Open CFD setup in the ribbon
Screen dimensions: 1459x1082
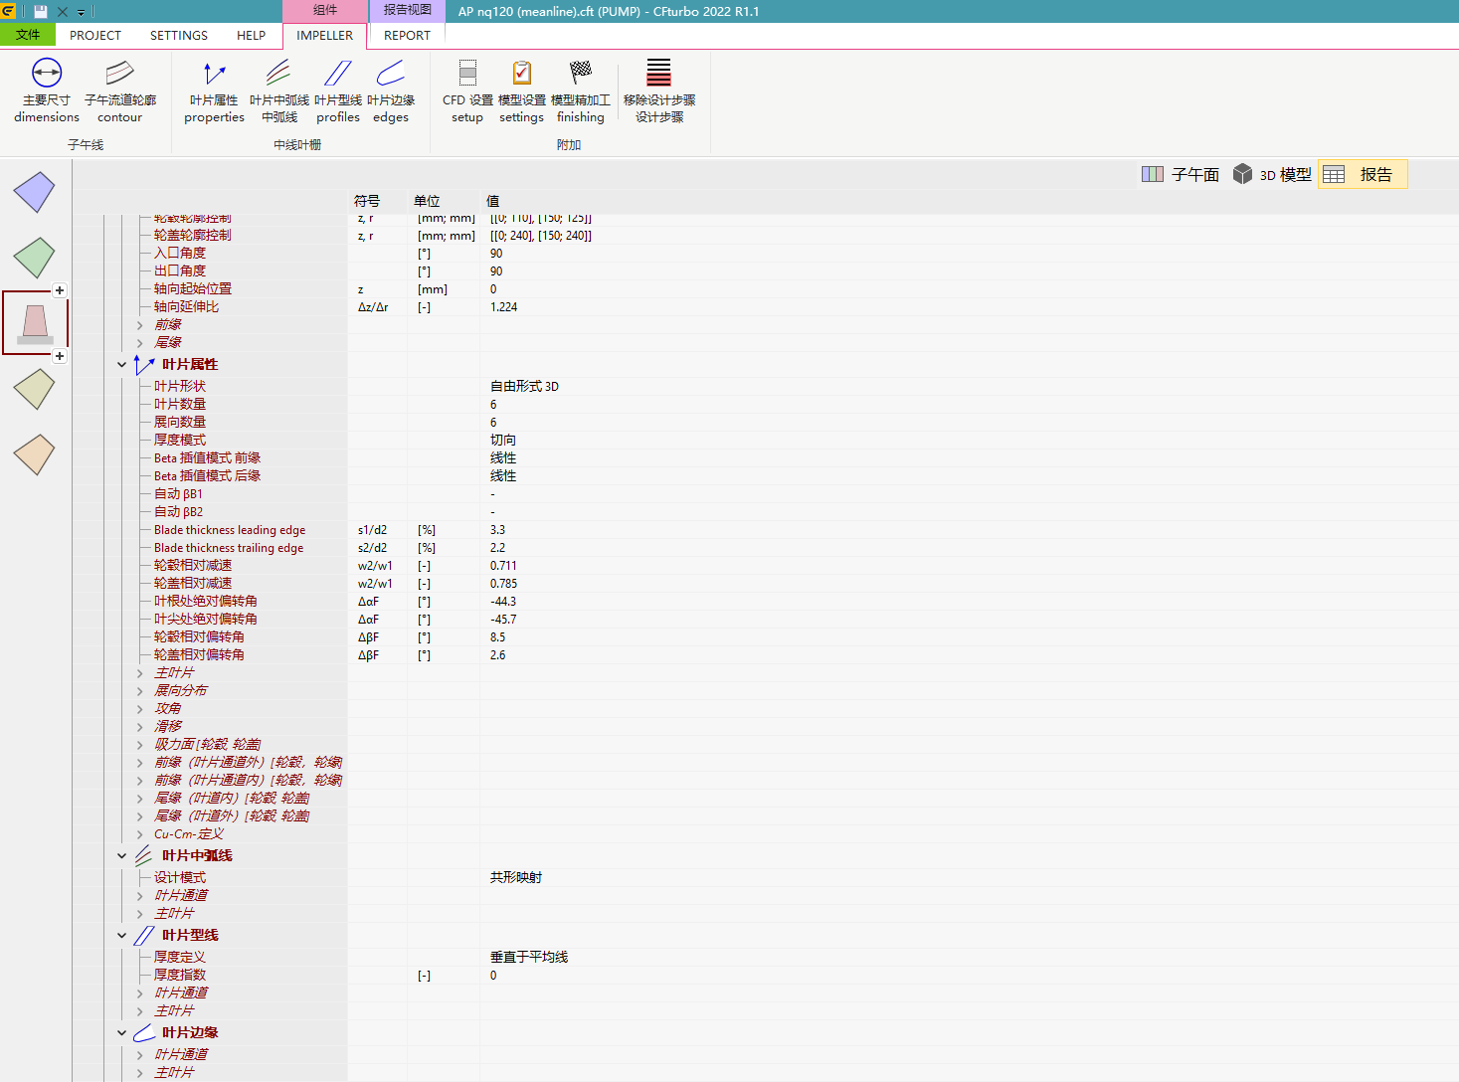point(467,90)
